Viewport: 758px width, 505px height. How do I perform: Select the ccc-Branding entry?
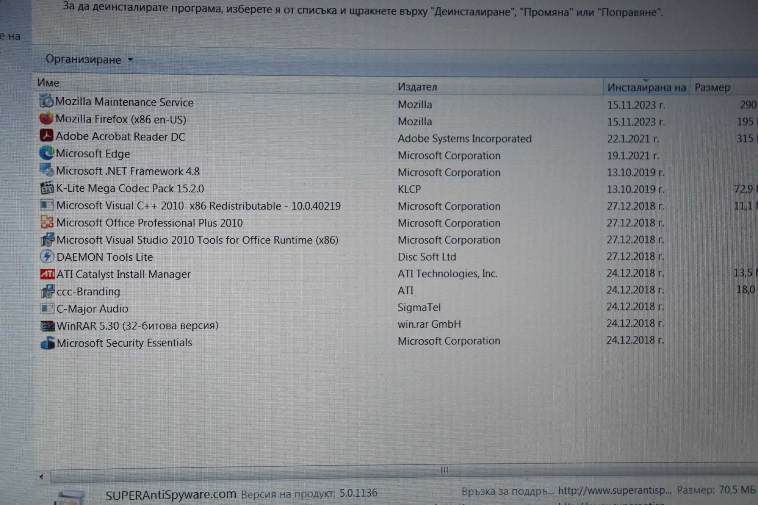click(x=88, y=291)
